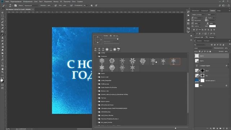Toggle underline in Character panel
This screenshot has height=130, width=231.
211,30
